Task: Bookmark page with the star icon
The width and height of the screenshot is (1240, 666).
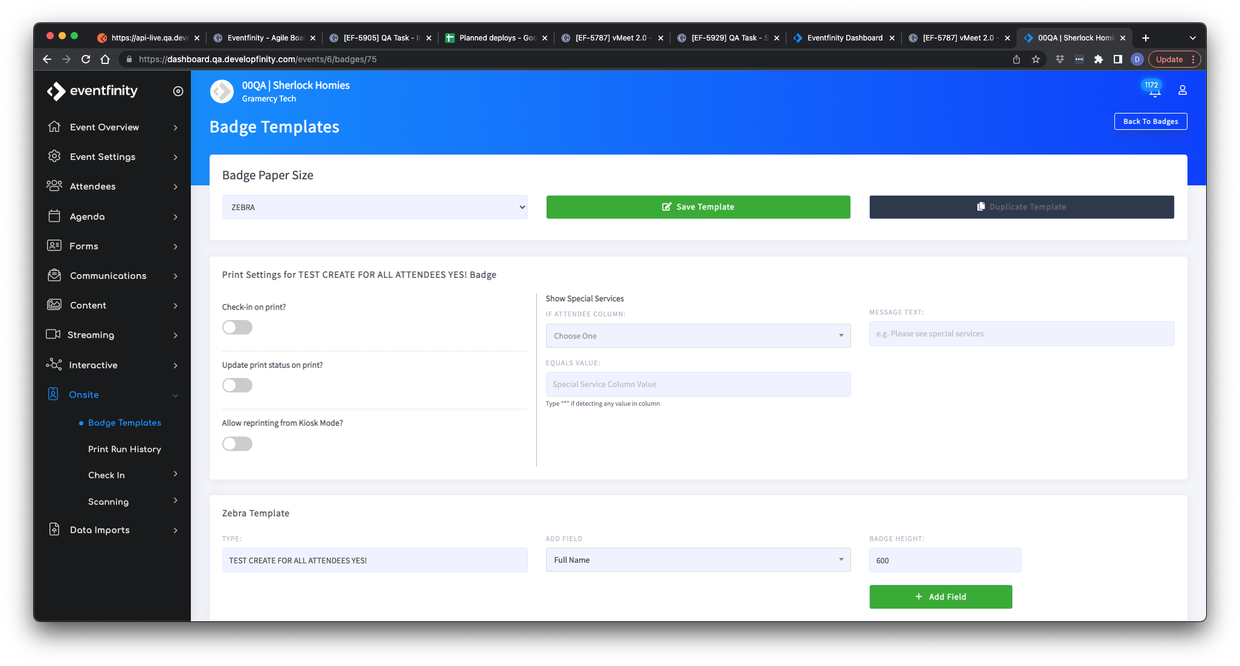Action: tap(1036, 59)
